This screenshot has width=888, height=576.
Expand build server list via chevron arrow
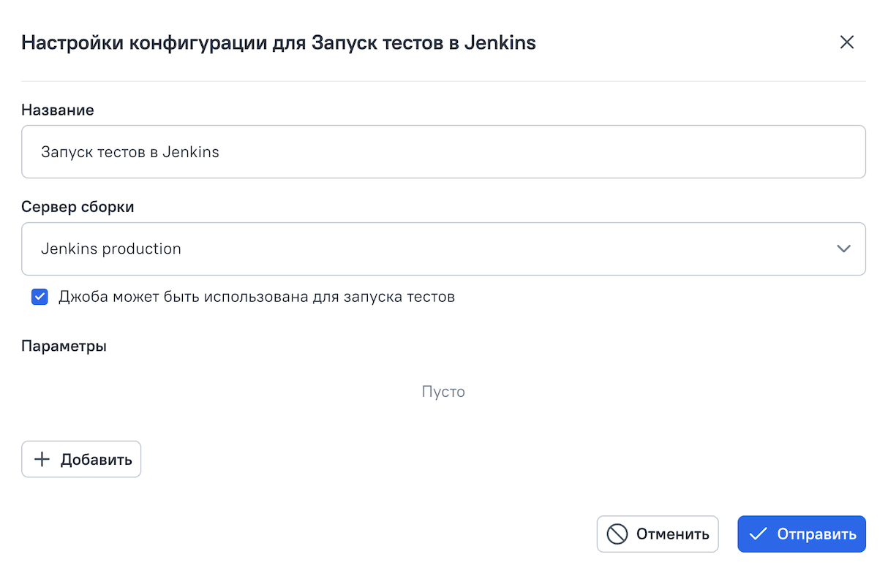click(843, 249)
